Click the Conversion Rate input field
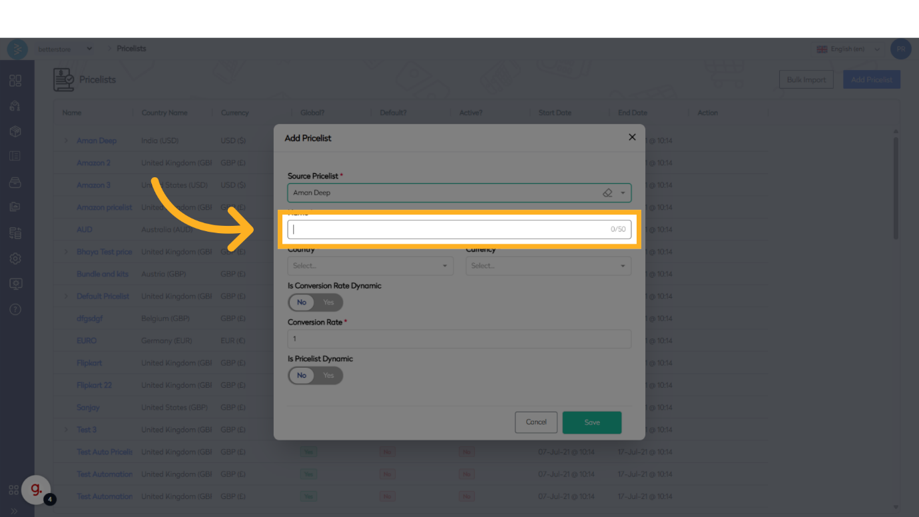Viewport: 919px width, 517px height. click(459, 339)
